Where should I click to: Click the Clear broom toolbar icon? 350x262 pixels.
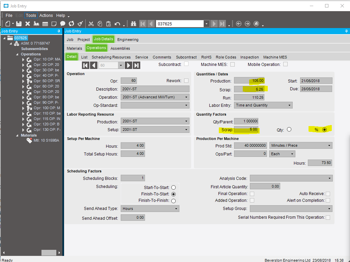[80, 24]
